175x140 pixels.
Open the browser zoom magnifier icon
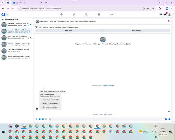pyautogui.click(x=148, y=9)
